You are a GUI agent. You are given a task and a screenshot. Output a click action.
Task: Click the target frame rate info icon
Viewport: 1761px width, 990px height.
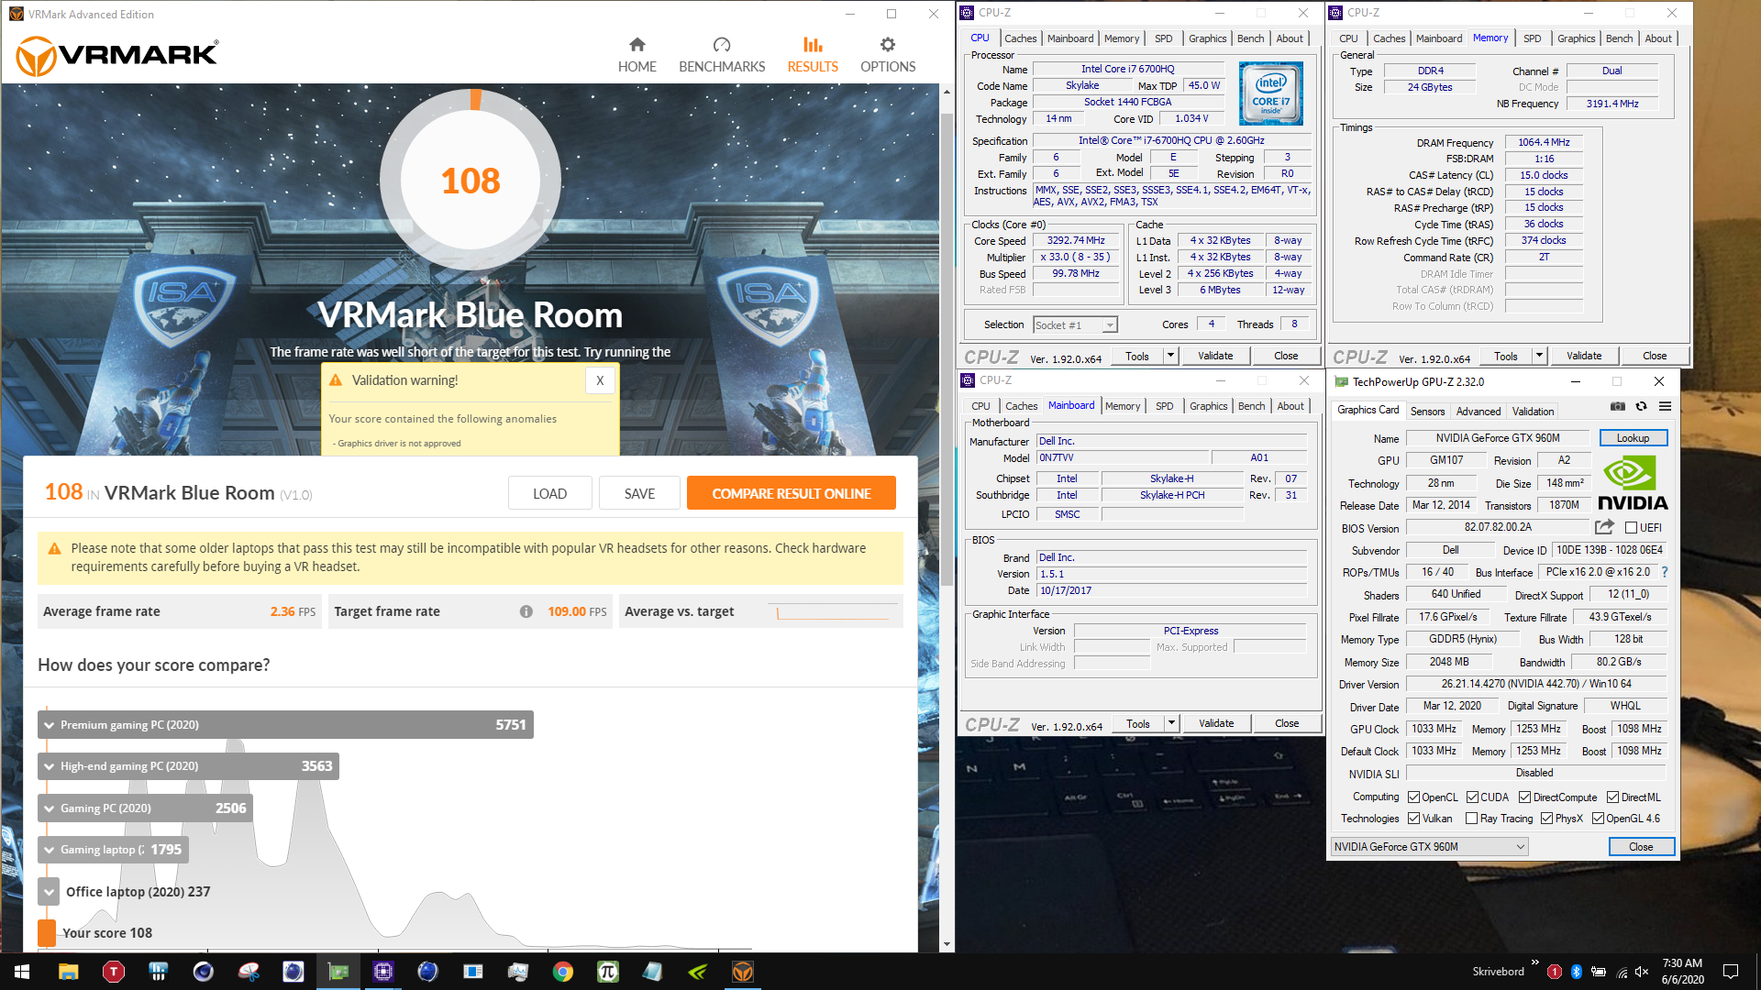point(526,611)
